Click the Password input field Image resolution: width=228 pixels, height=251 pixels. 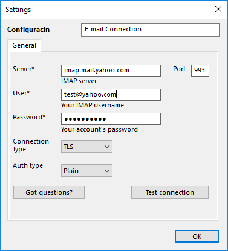[111, 119]
